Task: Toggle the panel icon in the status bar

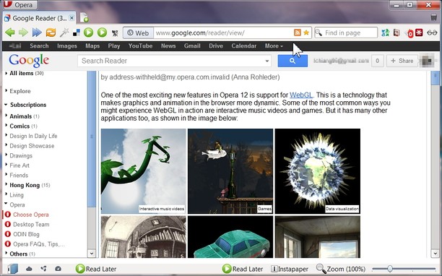Action: pos(13,269)
